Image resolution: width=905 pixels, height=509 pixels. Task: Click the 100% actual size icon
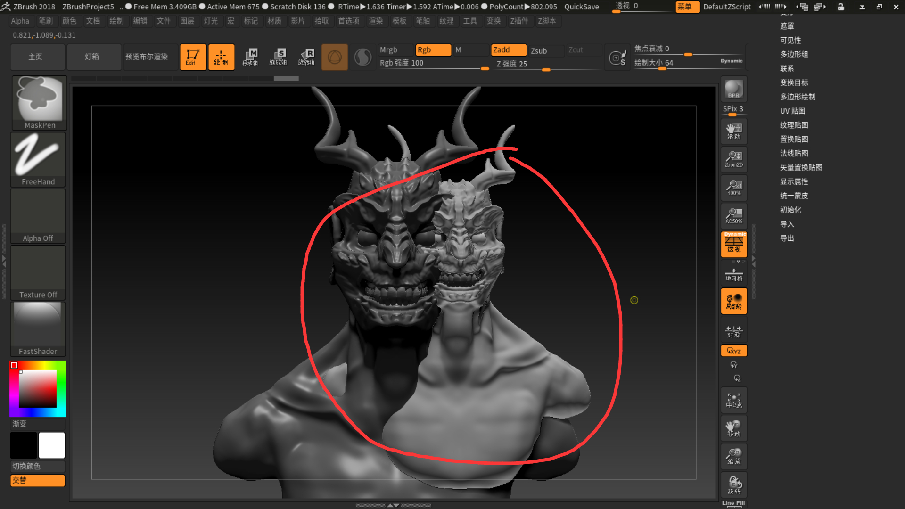(x=733, y=188)
